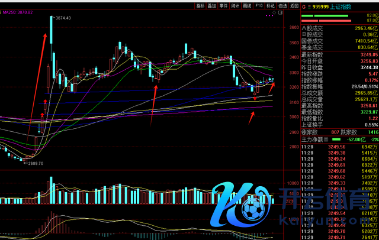
Task: Click the 涨家数 rising count row
Action: click(x=316, y=133)
